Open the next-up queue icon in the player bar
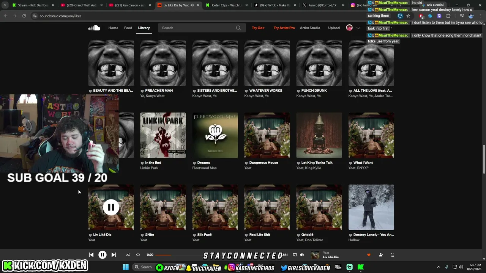The width and height of the screenshot is (486, 273). 393,255
